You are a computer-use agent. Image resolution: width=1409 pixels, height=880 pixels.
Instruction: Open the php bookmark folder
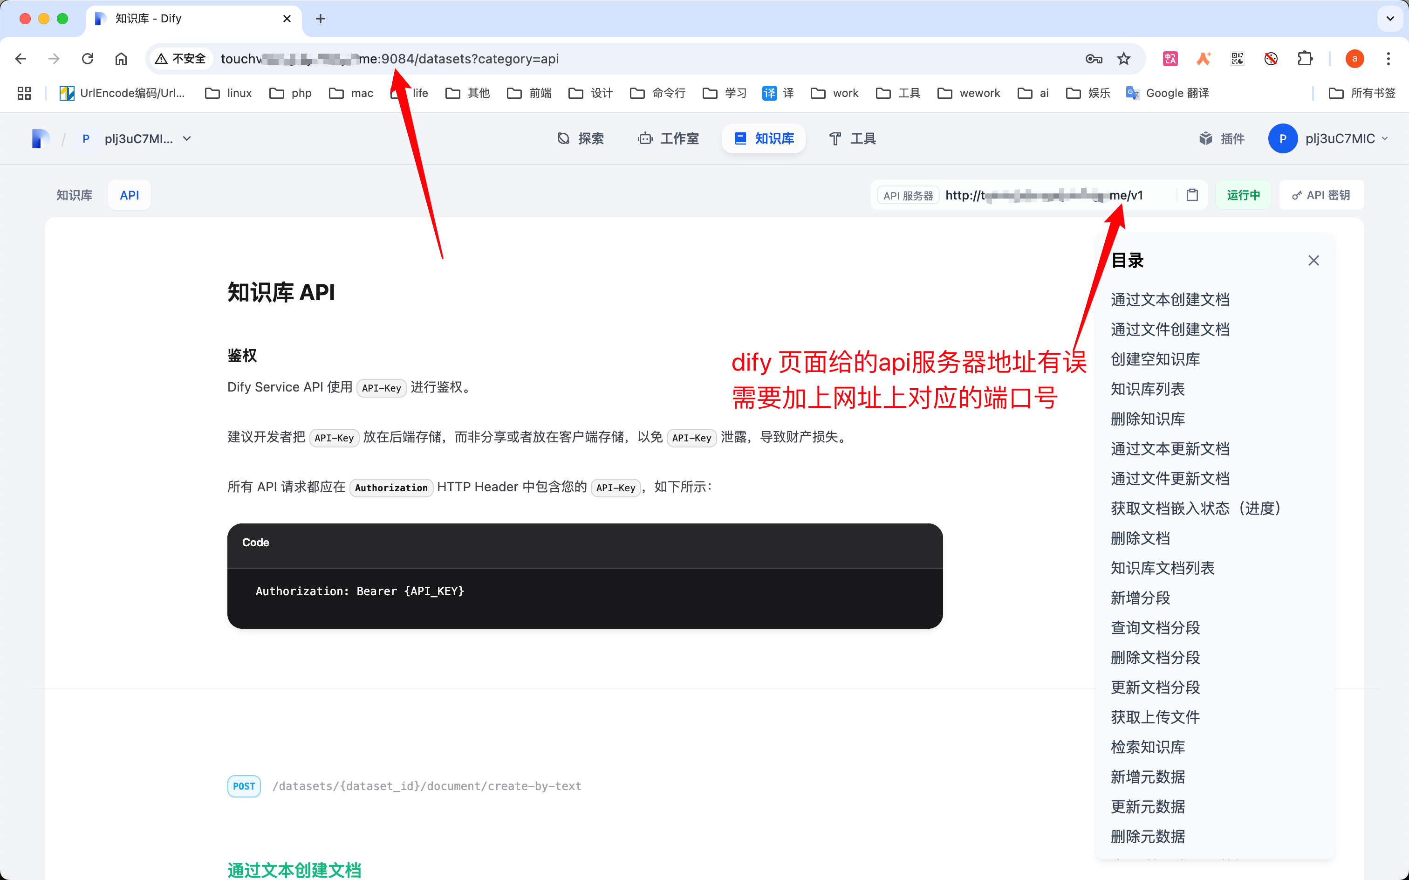point(290,93)
